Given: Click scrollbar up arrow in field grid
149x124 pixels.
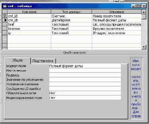Looking at the screenshot, I should [x=144, y=12].
